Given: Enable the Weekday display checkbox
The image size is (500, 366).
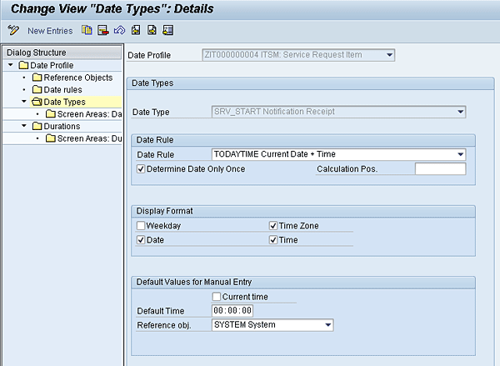Looking at the screenshot, I should 141,226.
